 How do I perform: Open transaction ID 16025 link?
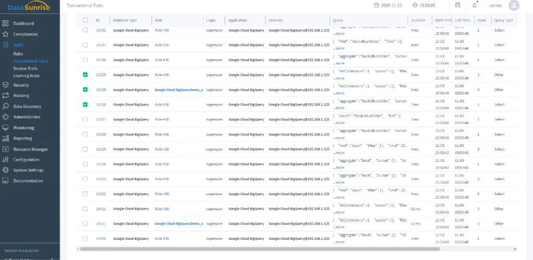tap(100, 149)
